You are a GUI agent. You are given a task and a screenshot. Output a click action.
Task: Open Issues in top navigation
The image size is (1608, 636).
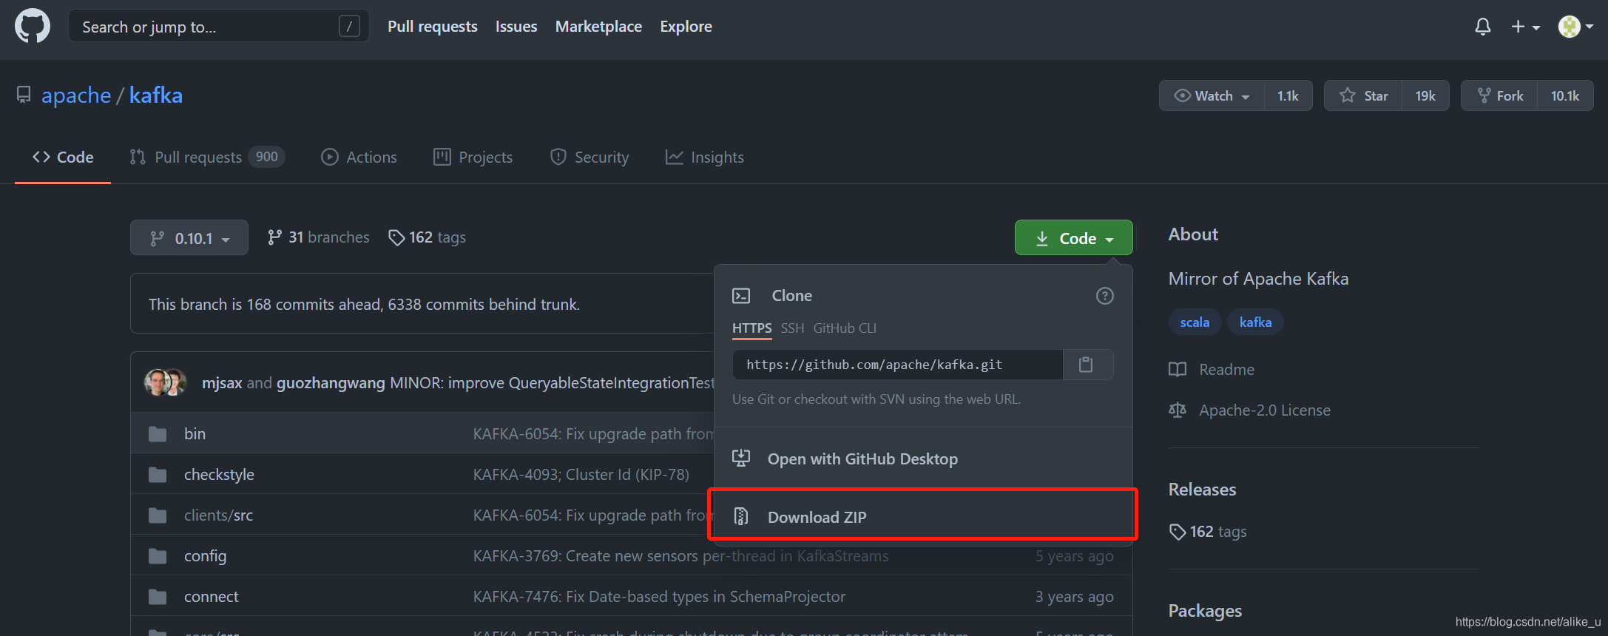click(516, 27)
